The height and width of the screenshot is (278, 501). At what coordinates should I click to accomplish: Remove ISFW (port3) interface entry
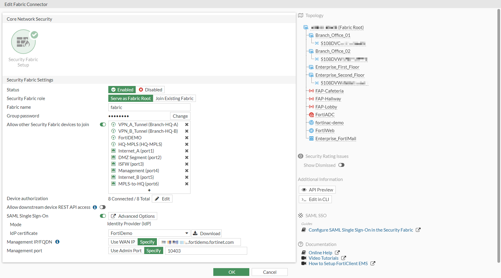187,164
